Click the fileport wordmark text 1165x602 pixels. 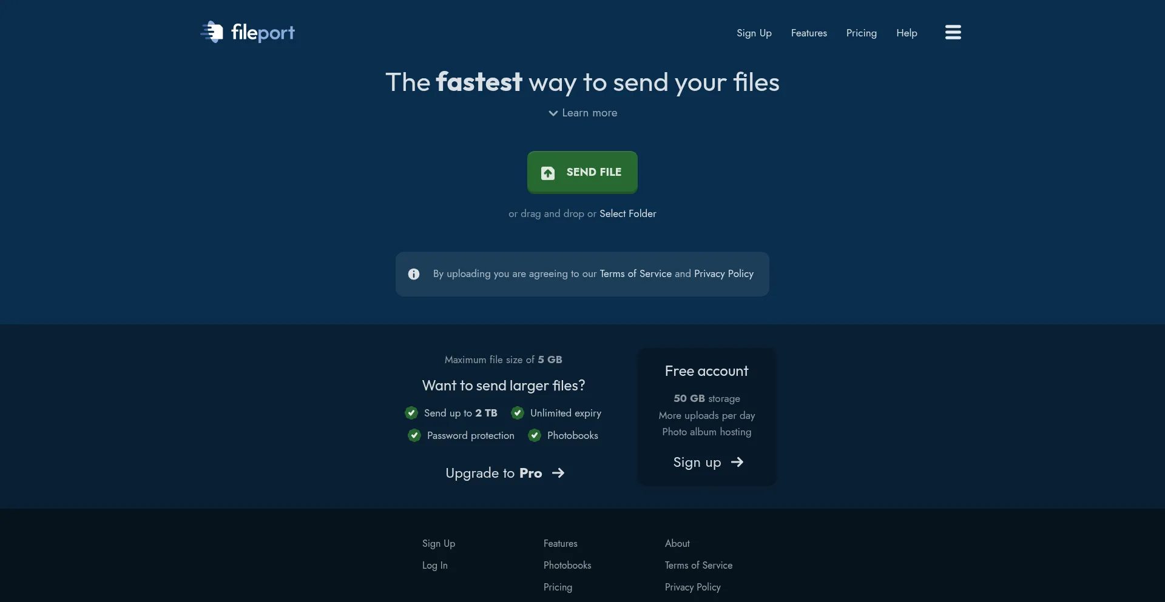(263, 32)
